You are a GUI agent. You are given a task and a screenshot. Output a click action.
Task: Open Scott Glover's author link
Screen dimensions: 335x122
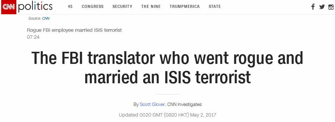pos(152,104)
